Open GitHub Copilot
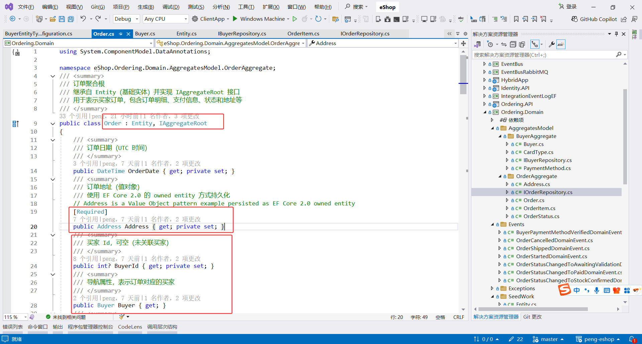The width and height of the screenshot is (642, 344). 594,19
